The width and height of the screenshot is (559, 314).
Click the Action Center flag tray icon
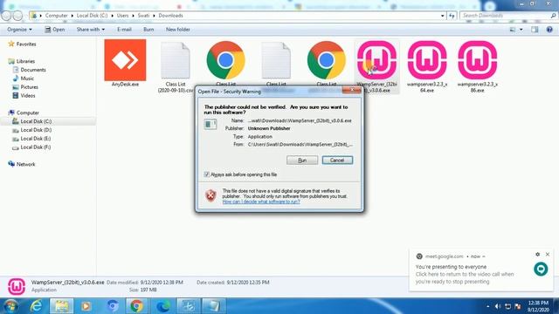[518, 306]
